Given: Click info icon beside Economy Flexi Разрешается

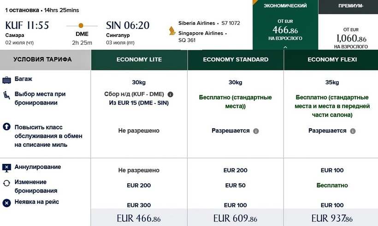Looking at the screenshot, I should tap(353, 131).
